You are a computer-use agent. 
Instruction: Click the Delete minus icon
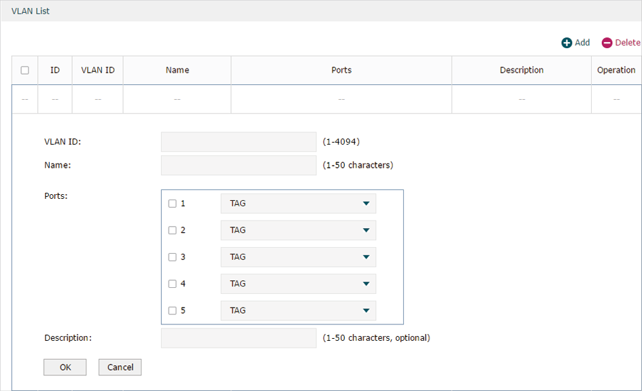coord(607,43)
